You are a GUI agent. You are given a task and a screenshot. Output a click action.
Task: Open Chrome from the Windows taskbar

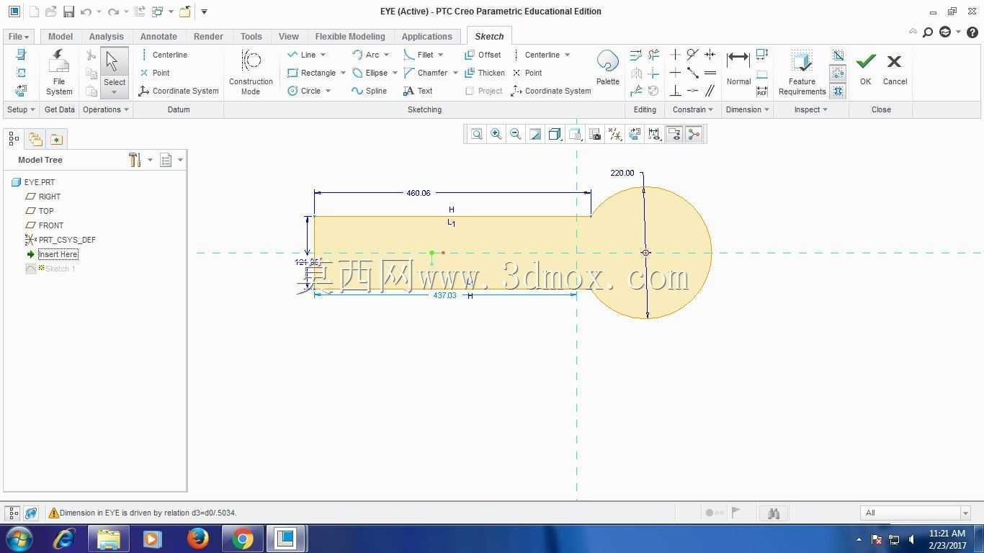click(242, 538)
